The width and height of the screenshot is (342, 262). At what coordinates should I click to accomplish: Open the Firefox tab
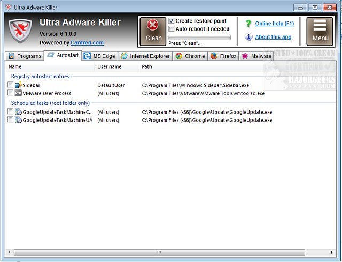[x=223, y=56]
